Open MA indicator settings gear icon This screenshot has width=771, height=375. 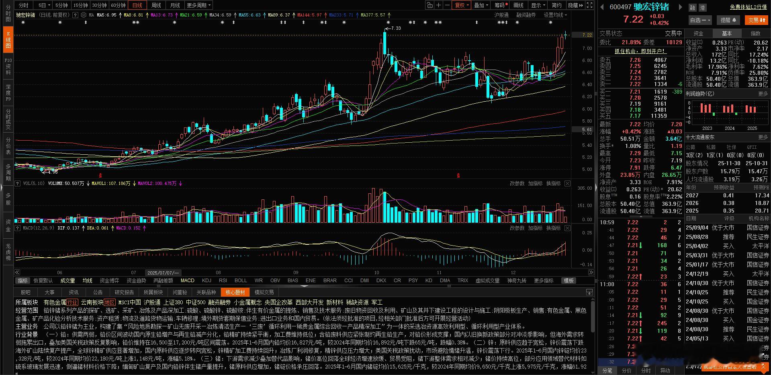pyautogui.click(x=84, y=15)
